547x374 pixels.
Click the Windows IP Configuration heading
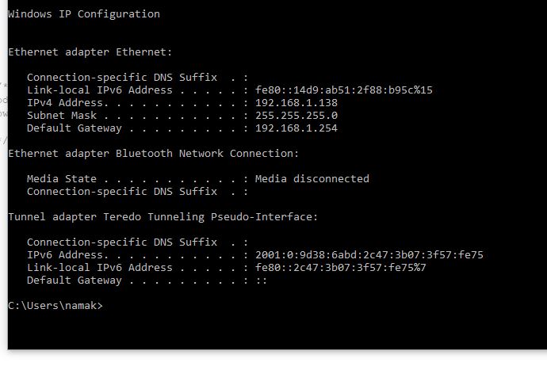point(84,14)
